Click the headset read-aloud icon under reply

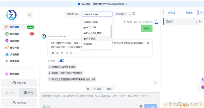(71, 53)
